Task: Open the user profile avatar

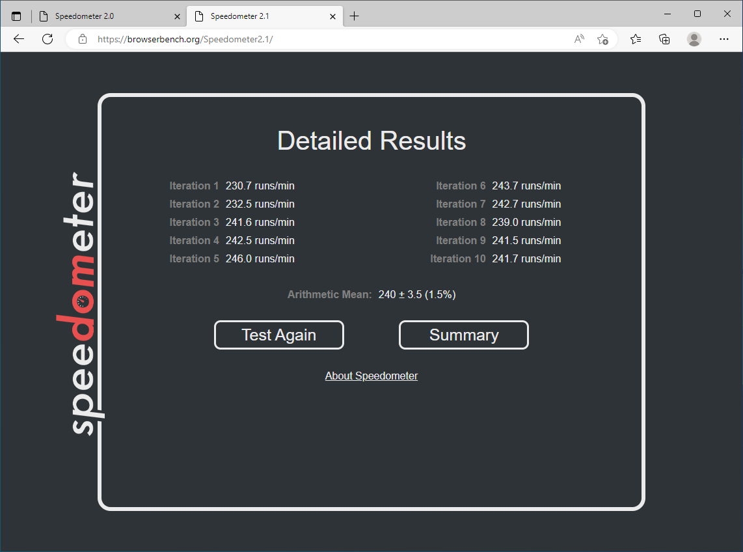Action: tap(694, 39)
